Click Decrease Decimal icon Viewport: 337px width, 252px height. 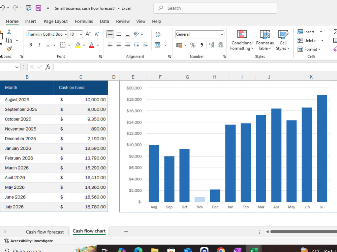[220, 45]
